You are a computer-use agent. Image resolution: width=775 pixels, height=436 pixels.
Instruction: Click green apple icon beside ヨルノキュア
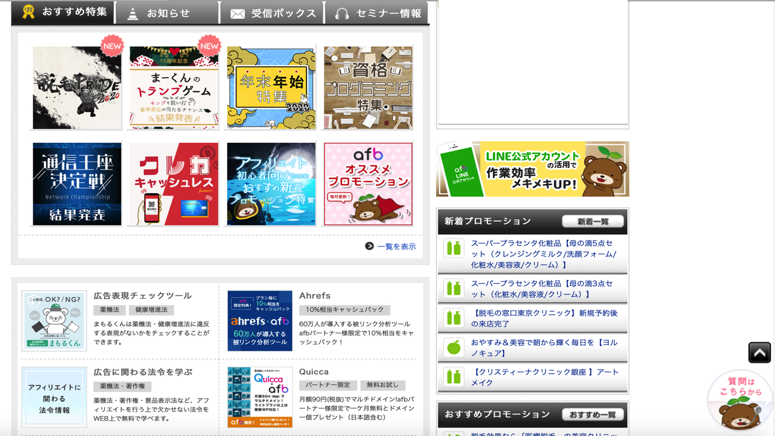tap(453, 348)
